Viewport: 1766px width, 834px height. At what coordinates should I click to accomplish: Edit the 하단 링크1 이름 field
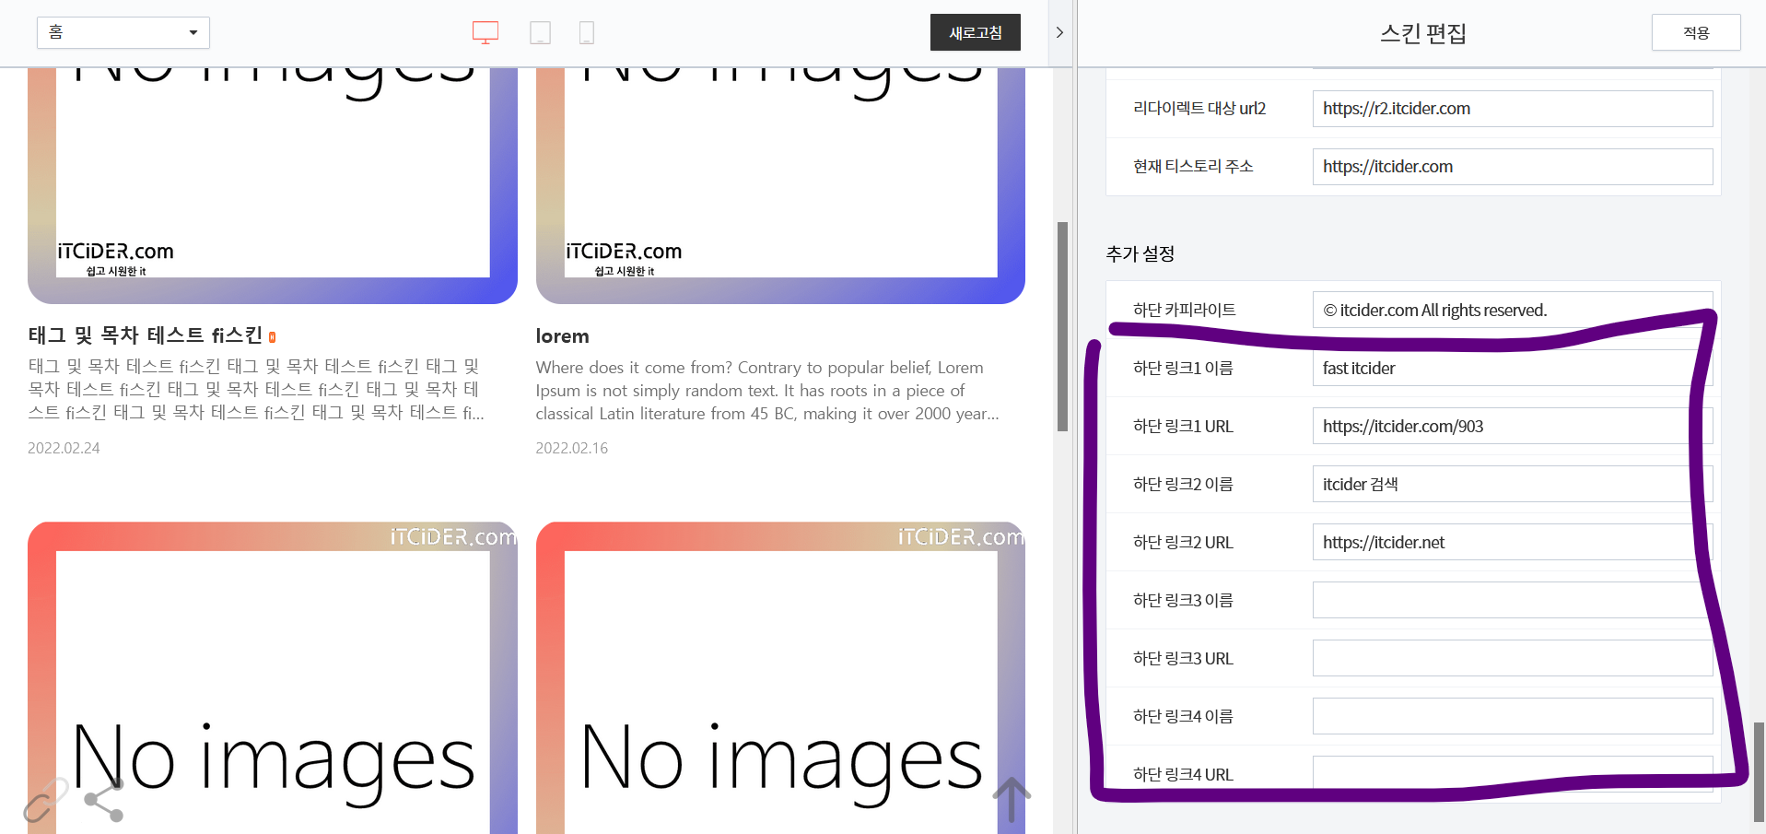click(1513, 368)
